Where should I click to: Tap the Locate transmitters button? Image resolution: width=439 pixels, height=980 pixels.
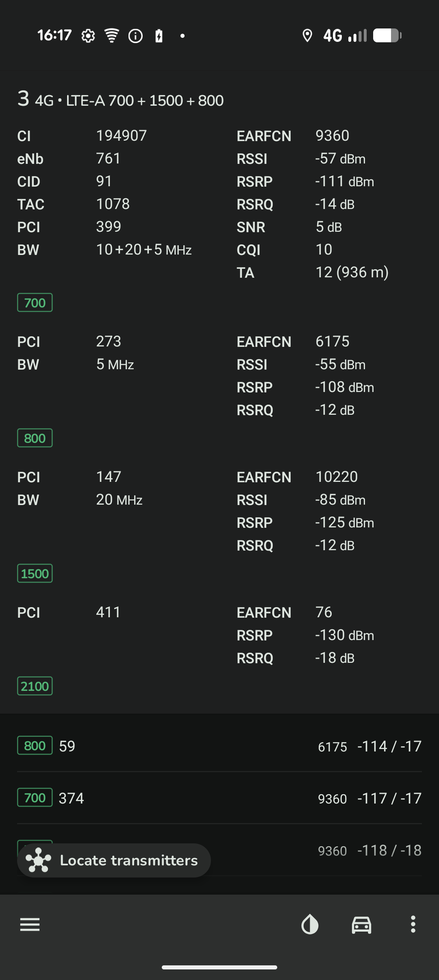pos(114,860)
